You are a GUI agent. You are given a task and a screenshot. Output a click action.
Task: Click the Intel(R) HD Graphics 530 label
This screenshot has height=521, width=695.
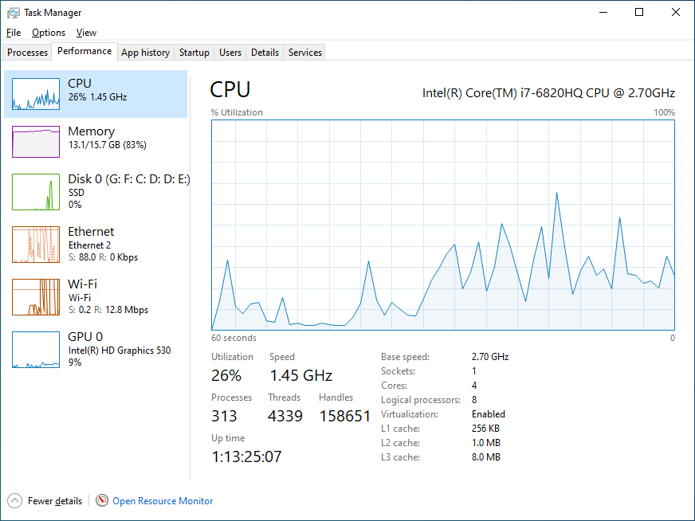pos(120,351)
